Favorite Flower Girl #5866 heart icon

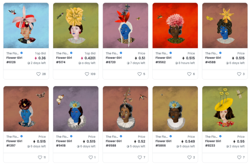189,157
